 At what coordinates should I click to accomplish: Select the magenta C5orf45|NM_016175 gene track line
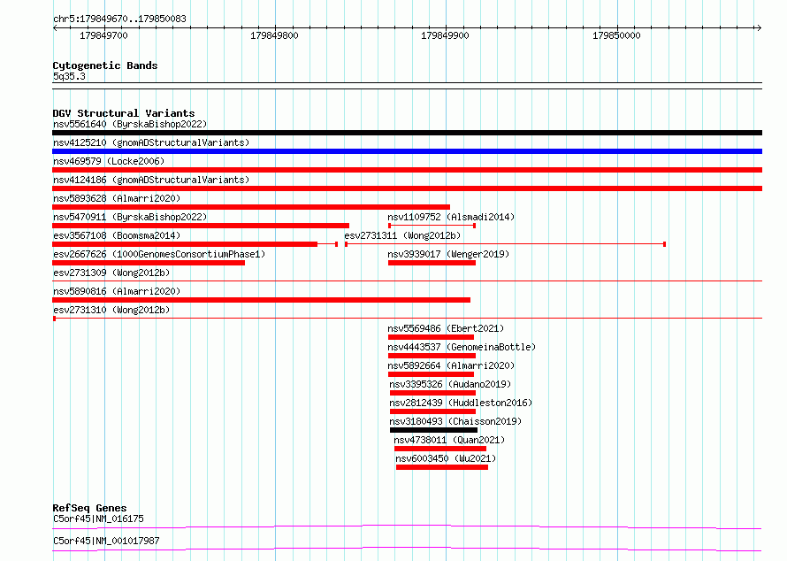point(407,526)
